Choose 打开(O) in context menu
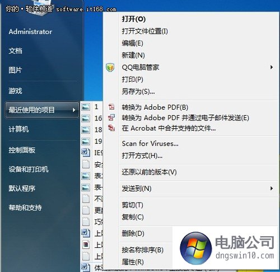 pyautogui.click(x=134, y=19)
